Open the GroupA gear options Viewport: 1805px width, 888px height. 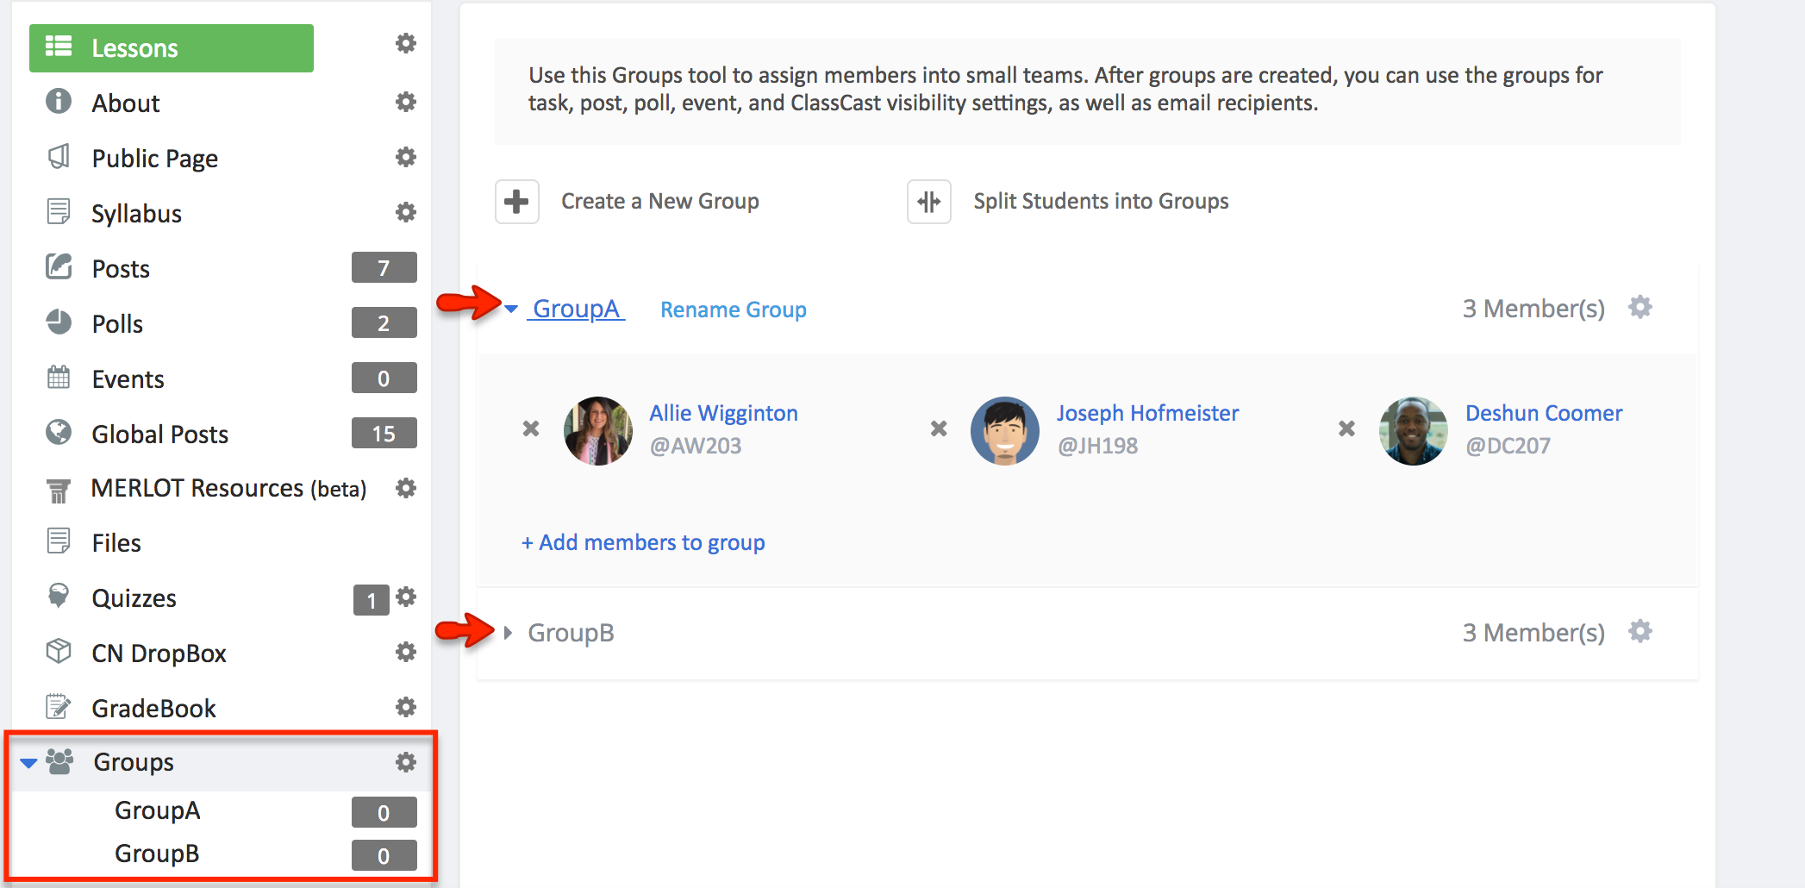point(1640,307)
